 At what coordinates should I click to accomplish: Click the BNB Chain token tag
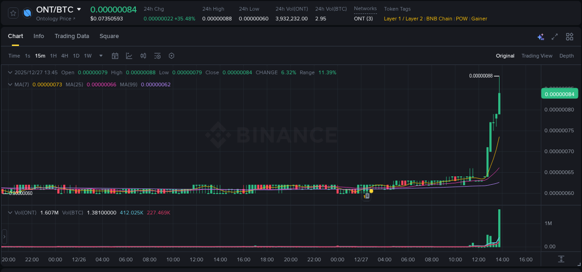439,19
